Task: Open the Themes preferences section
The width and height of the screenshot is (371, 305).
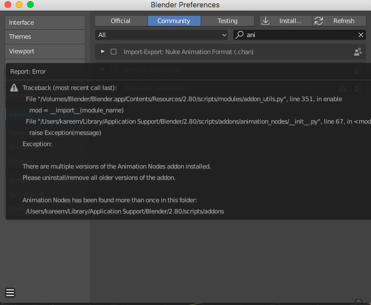Action: pos(45,37)
